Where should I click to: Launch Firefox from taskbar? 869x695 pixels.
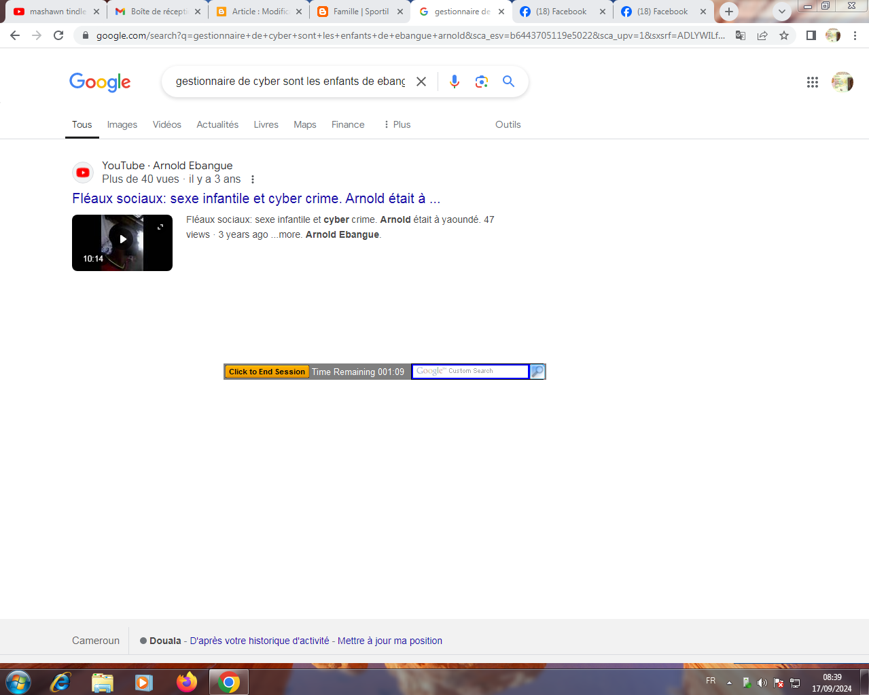coord(186,681)
